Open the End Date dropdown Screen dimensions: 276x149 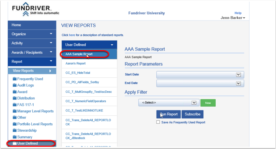click(x=238, y=83)
